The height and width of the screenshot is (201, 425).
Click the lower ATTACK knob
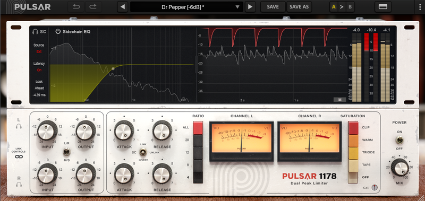[x=124, y=173]
